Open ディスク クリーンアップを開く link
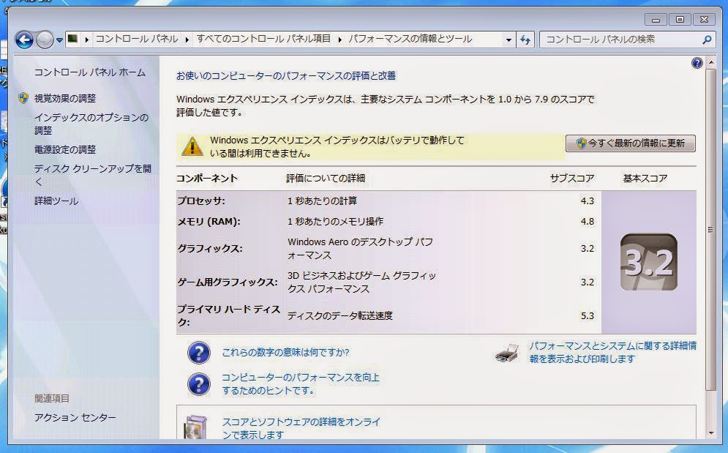Viewport: 728px width, 453px height. [93, 175]
